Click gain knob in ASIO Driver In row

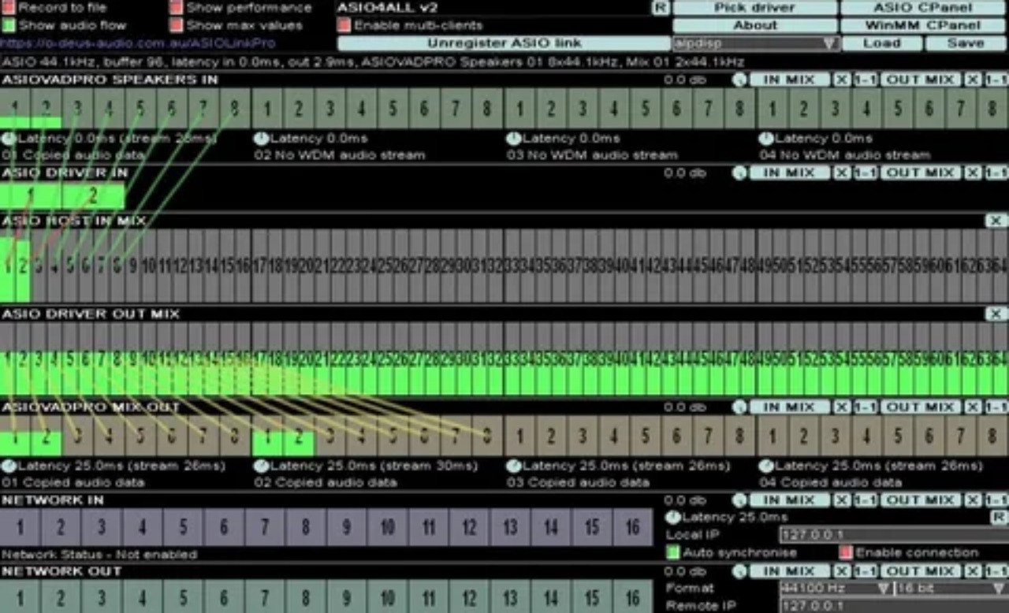coord(739,173)
